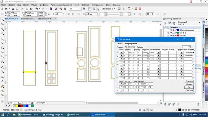Screen dimensions: 208x117
Task: Delete layer with the trash icon
Action: click(x=198, y=104)
